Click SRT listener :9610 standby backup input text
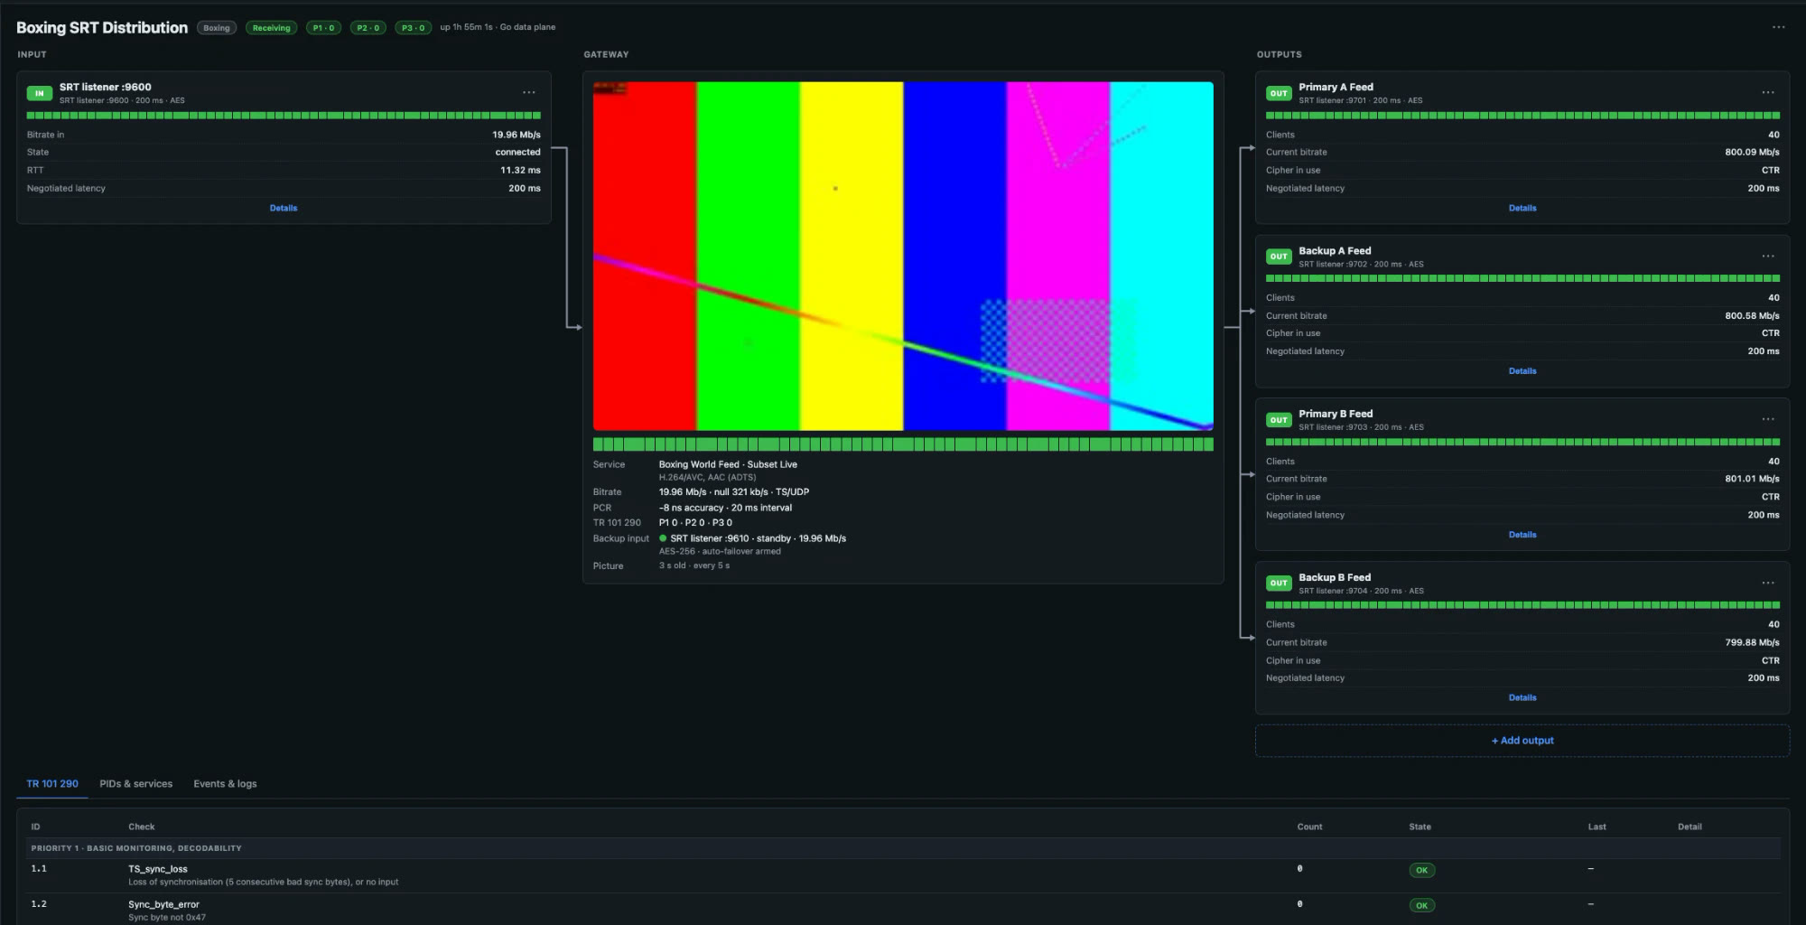The image size is (1806, 925). click(x=758, y=538)
